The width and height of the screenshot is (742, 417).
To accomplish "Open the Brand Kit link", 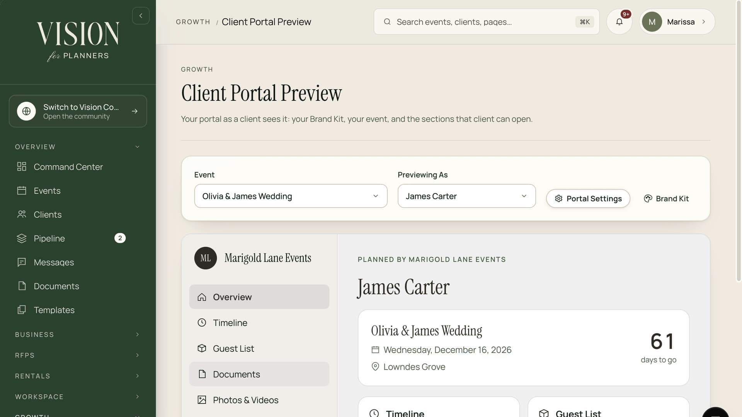I will [667, 198].
